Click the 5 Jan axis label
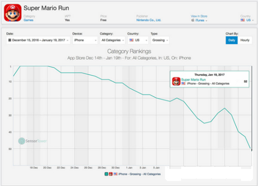Viewport: 258px width, 186px height. pos(156,167)
